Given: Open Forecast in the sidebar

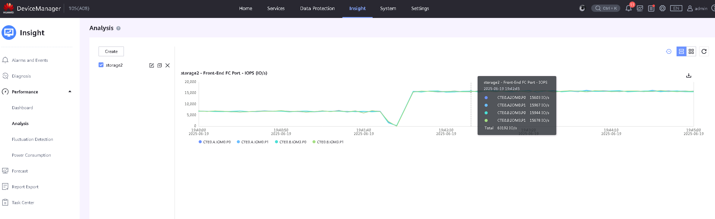Looking at the screenshot, I should pyautogui.click(x=20, y=171).
